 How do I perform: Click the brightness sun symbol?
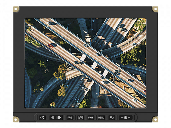[x=125, y=117]
